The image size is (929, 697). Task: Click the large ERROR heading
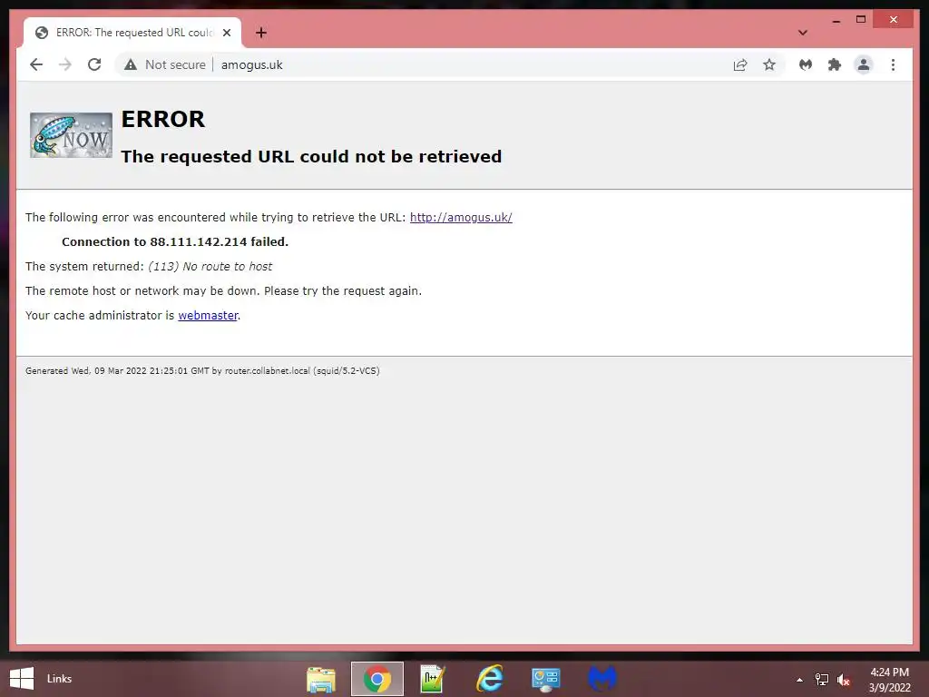pyautogui.click(x=163, y=119)
